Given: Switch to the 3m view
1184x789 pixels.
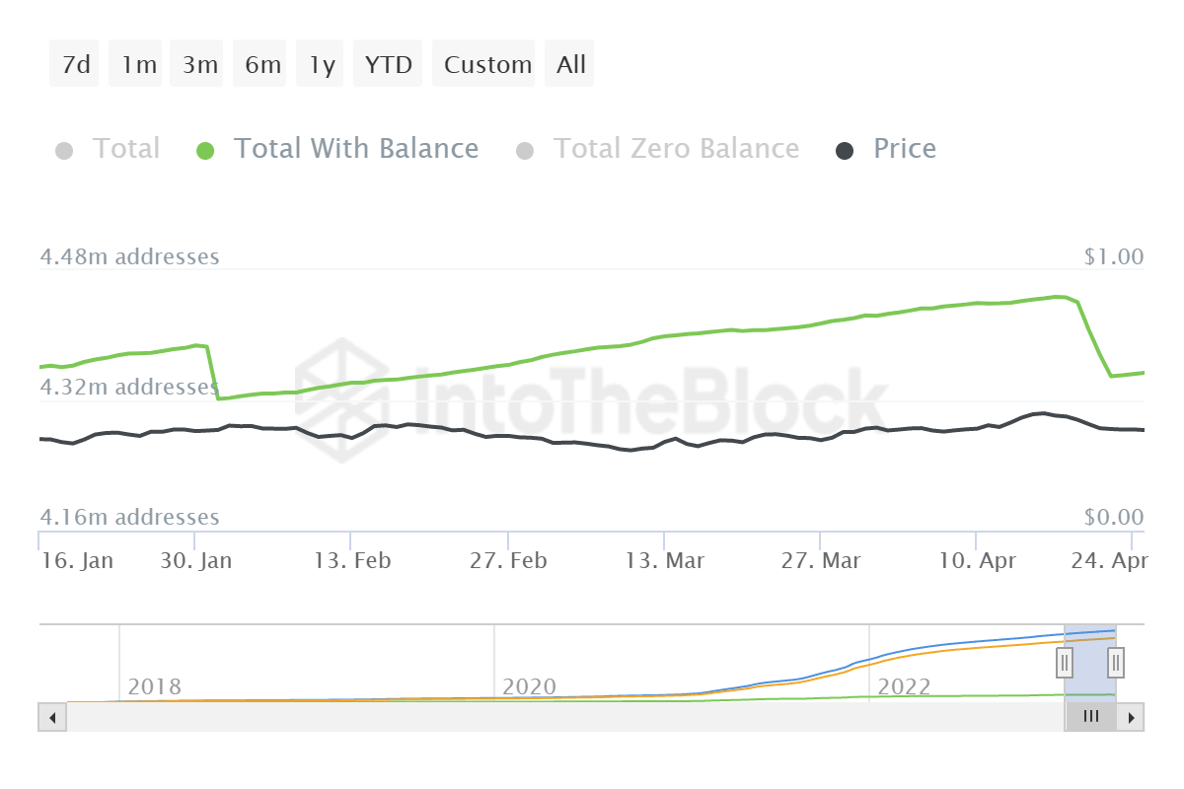Looking at the screenshot, I should [x=196, y=63].
